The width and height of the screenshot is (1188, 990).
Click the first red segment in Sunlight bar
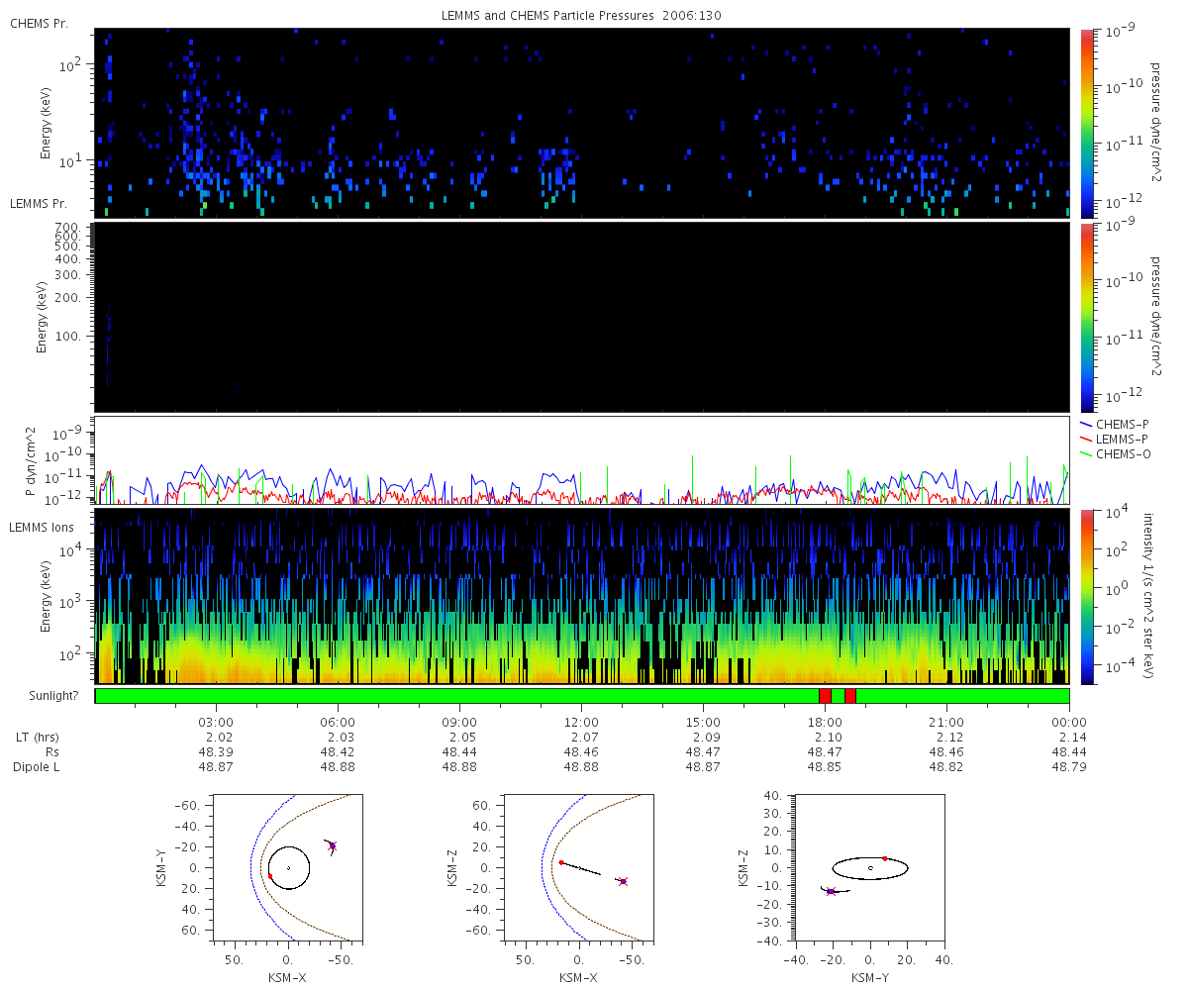click(825, 696)
